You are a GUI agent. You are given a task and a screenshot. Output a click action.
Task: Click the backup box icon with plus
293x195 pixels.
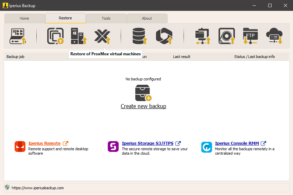[143, 93]
